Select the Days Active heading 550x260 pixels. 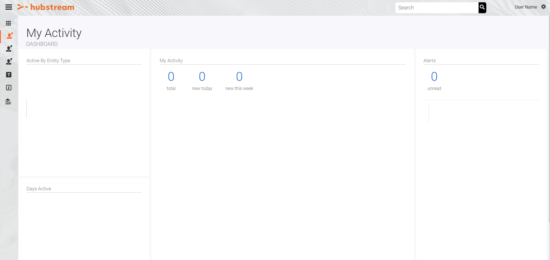38,189
